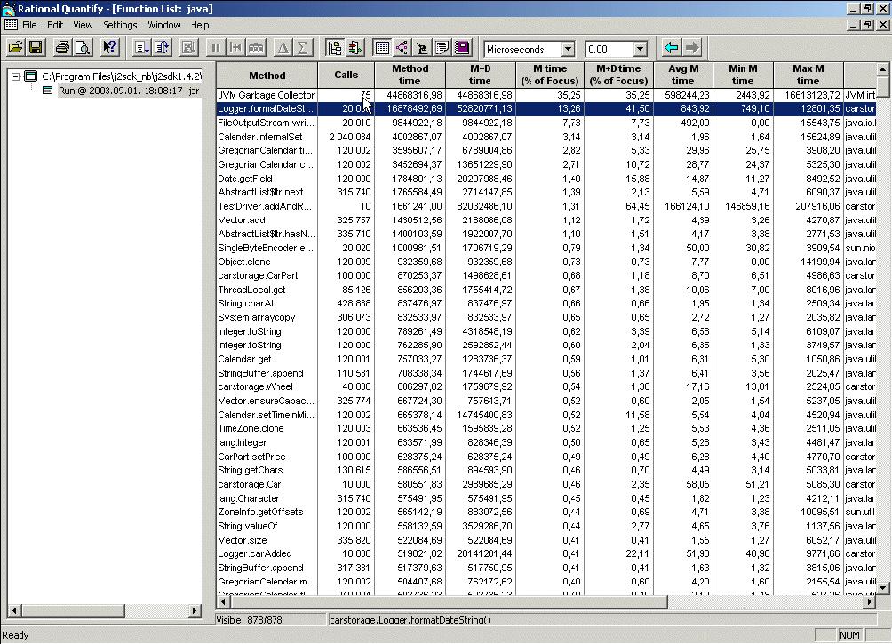Sort by M time (% of Focus) header

[x=550, y=76]
